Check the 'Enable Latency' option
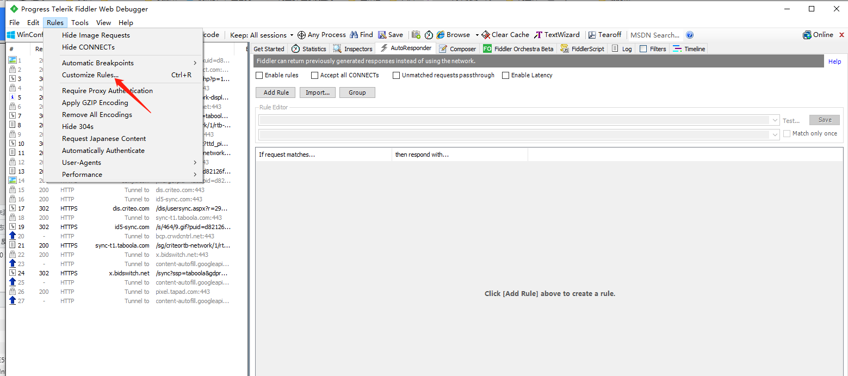 click(506, 75)
